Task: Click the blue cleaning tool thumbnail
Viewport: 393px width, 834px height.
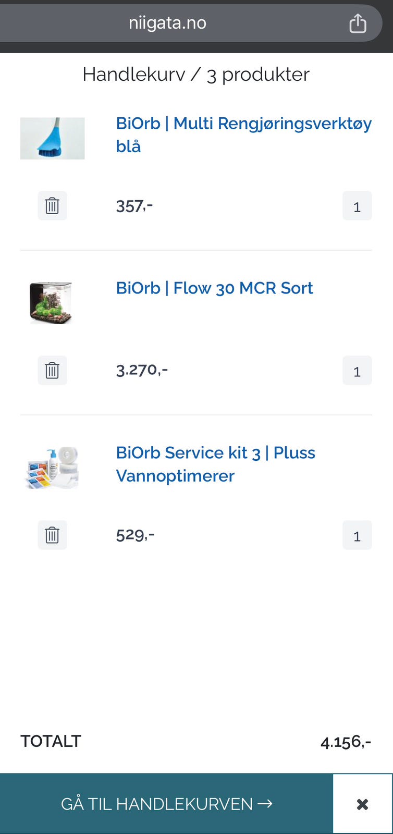Action: 52,138
